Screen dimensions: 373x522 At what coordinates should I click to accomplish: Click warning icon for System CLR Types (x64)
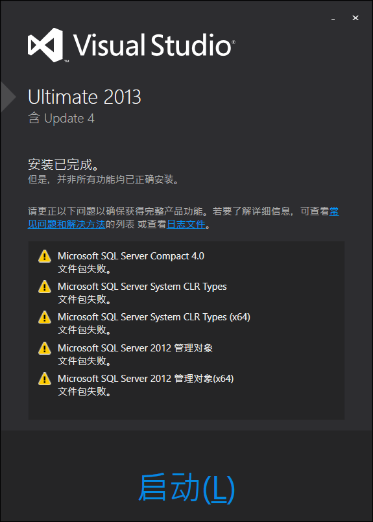(x=45, y=317)
